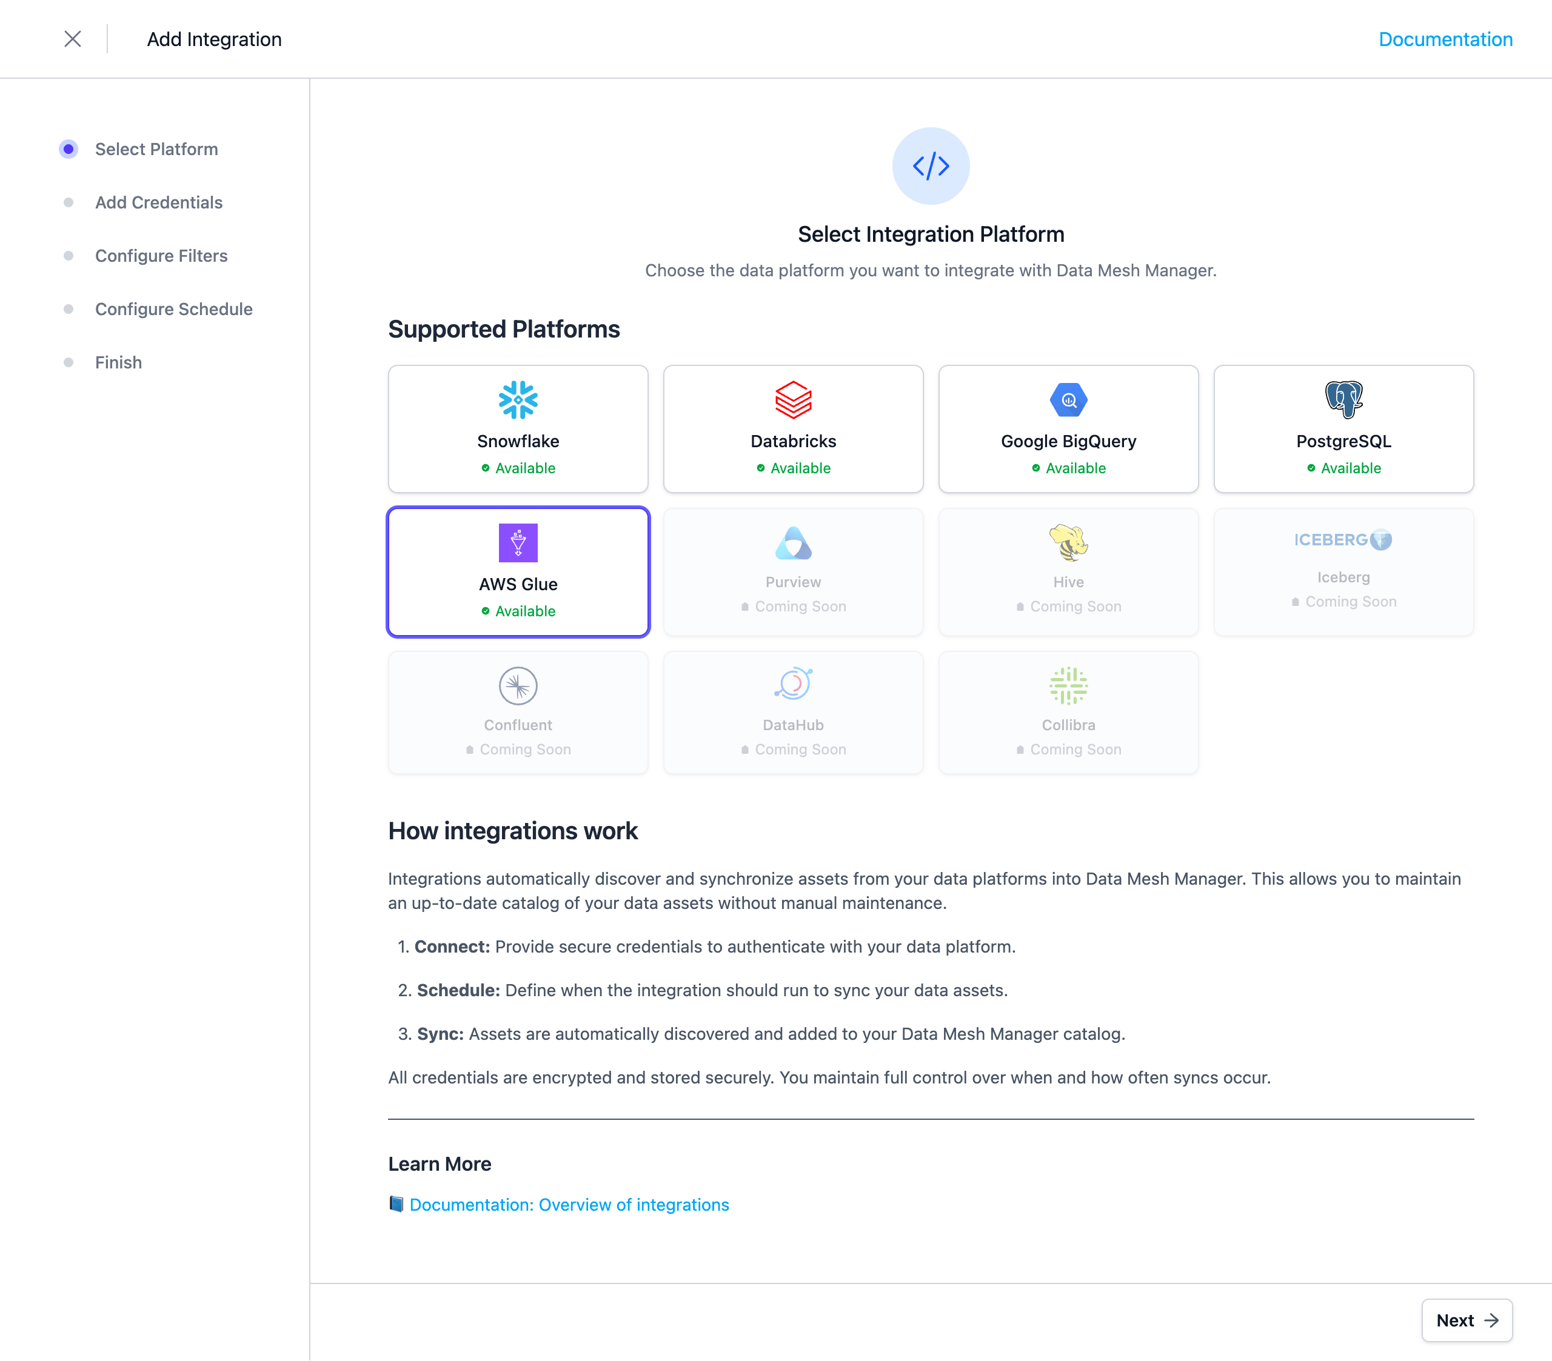Screen dimensions: 1552x1361
Task: Select the AWS Glue icon
Action: point(518,542)
